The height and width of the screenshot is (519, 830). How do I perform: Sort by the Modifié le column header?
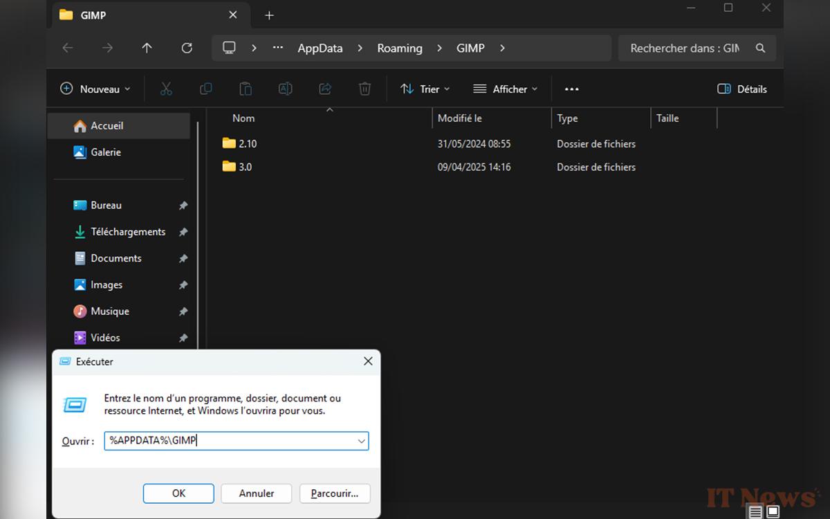[492, 118]
